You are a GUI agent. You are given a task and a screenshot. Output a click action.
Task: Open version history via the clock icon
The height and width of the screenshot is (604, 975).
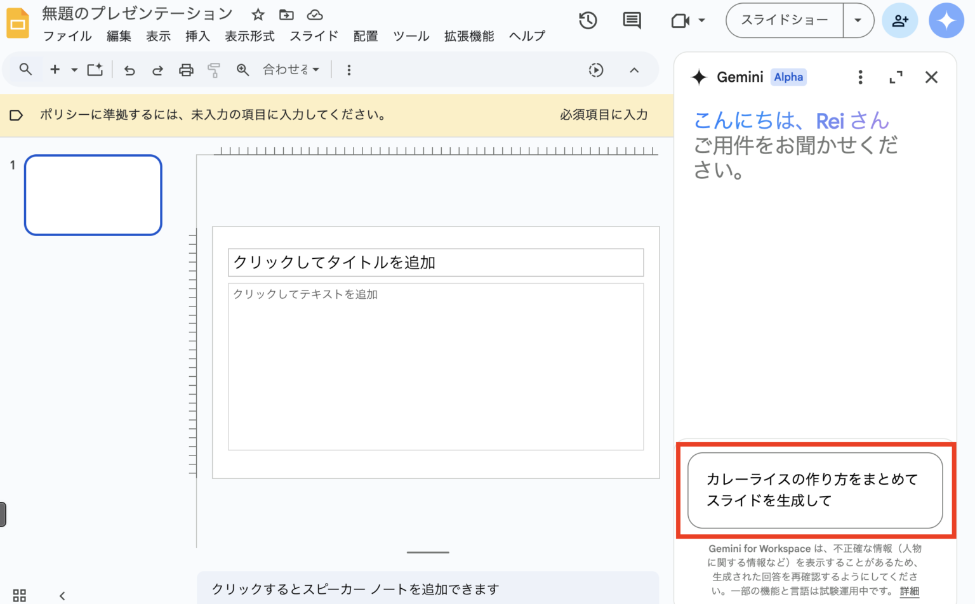pyautogui.click(x=588, y=20)
